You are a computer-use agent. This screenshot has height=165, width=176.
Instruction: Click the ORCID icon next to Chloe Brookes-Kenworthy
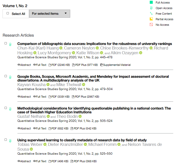pos(151,48)
